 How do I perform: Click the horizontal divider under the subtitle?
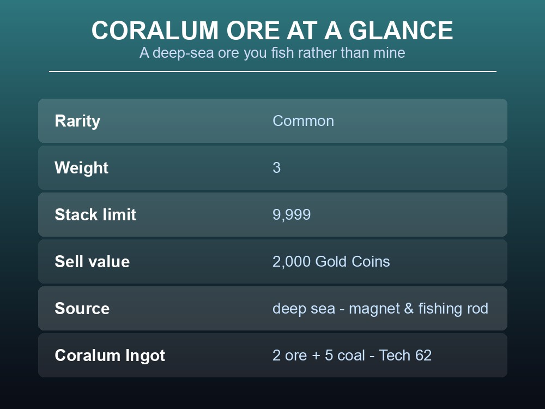click(272, 71)
